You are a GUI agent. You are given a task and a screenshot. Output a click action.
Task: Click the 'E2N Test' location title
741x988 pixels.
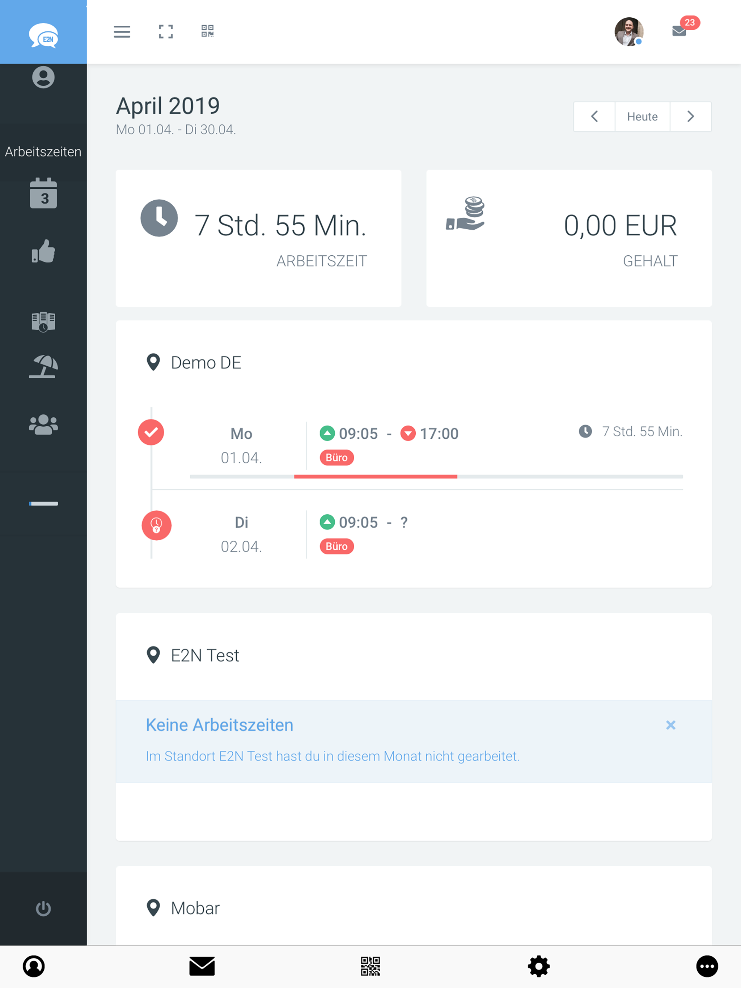pos(205,655)
